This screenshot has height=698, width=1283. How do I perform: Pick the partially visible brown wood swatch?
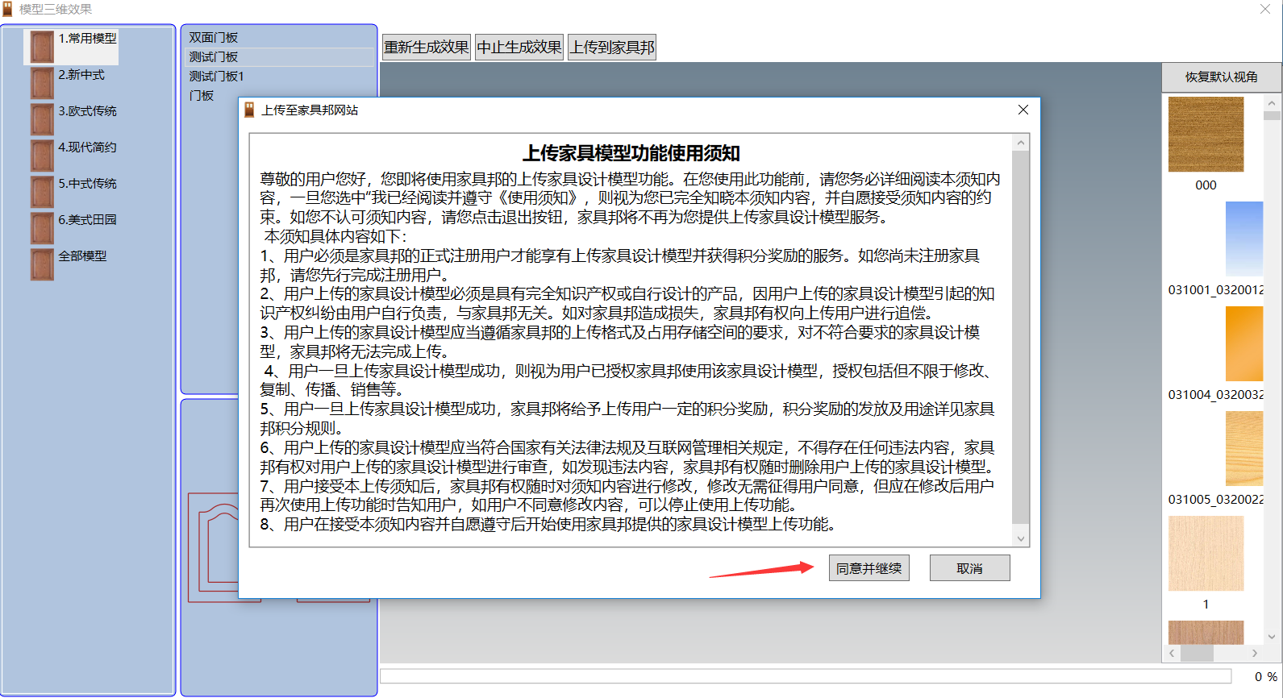pyautogui.click(x=1206, y=632)
